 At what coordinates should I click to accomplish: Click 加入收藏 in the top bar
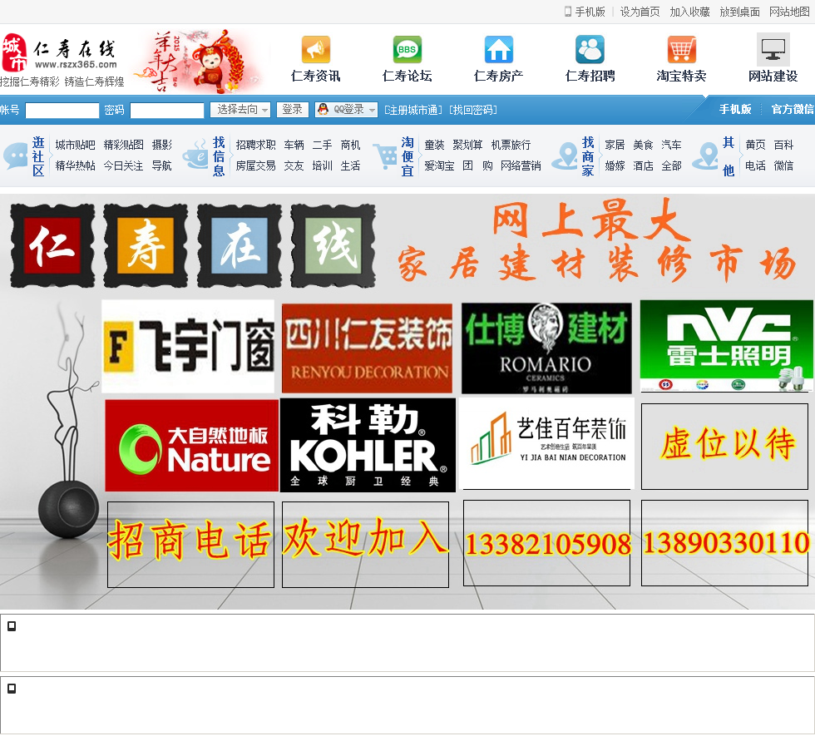point(689,12)
